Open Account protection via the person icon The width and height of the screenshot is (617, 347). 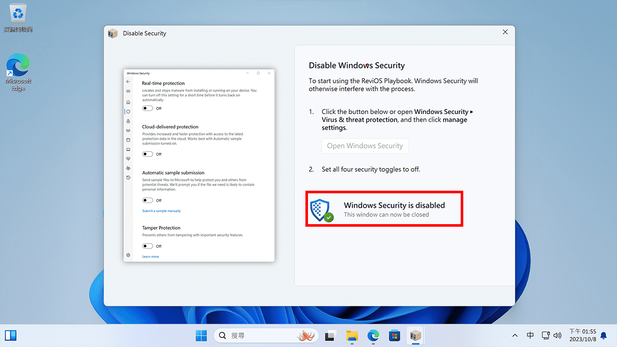tap(128, 120)
